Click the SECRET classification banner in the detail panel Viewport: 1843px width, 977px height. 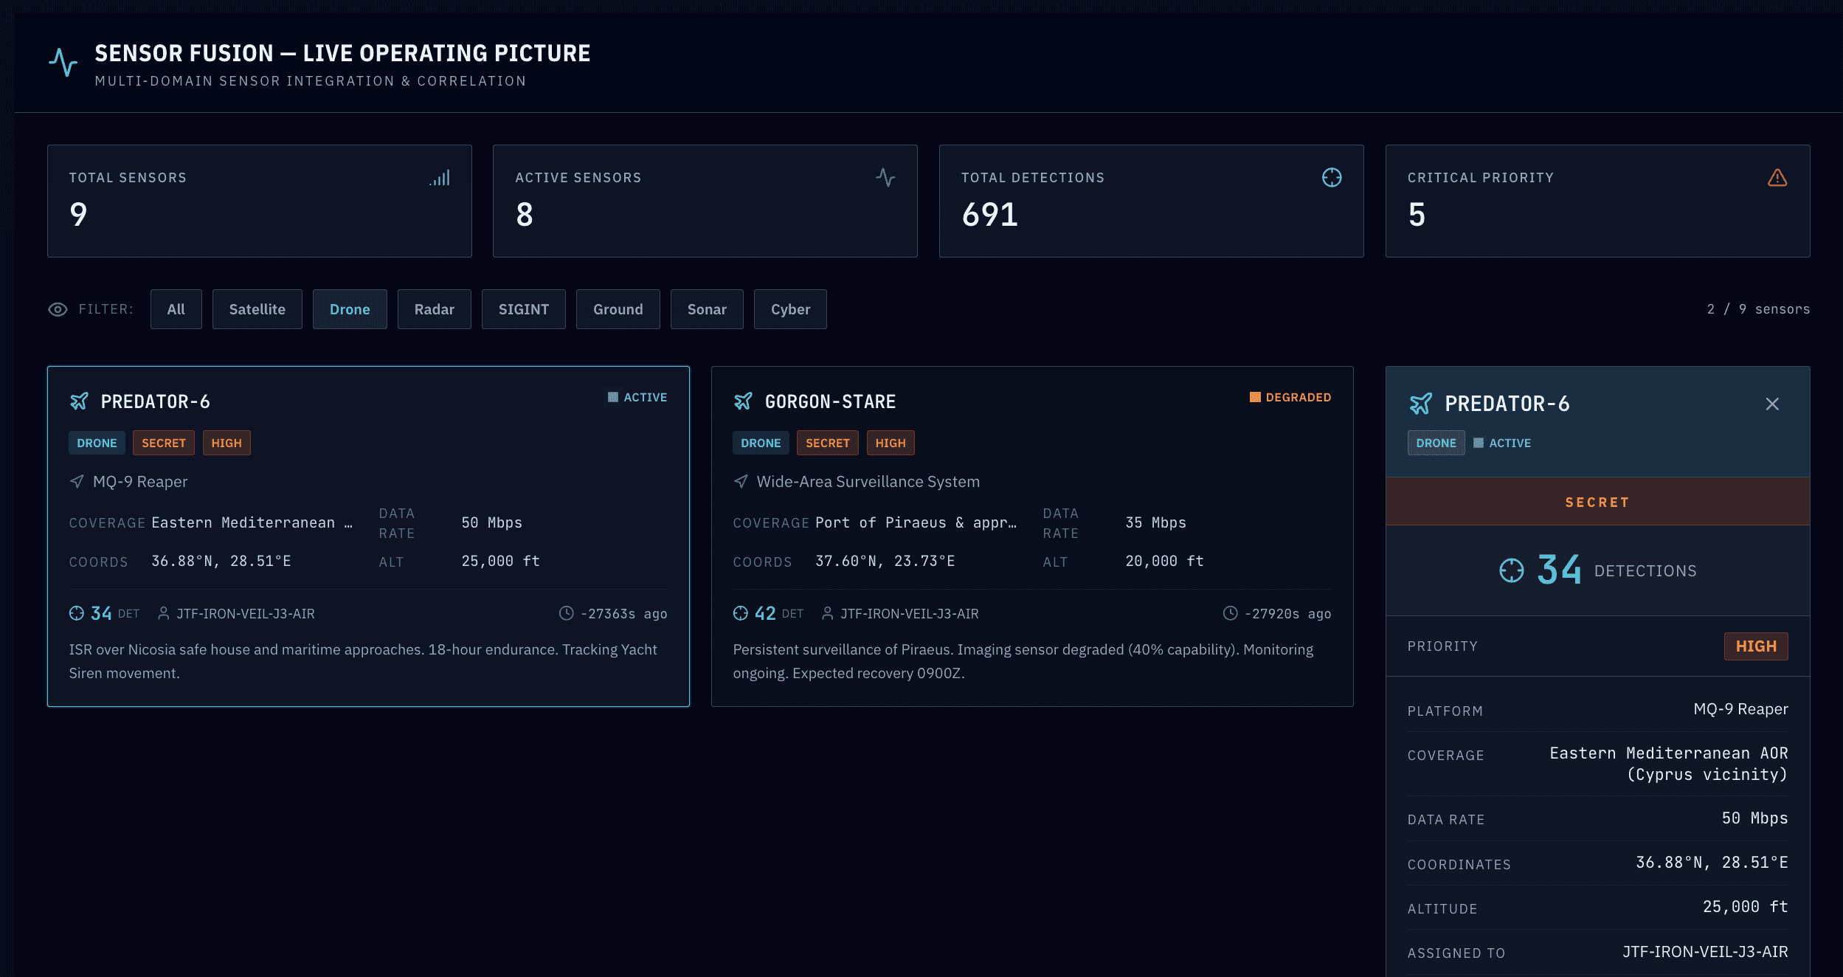click(x=1597, y=501)
